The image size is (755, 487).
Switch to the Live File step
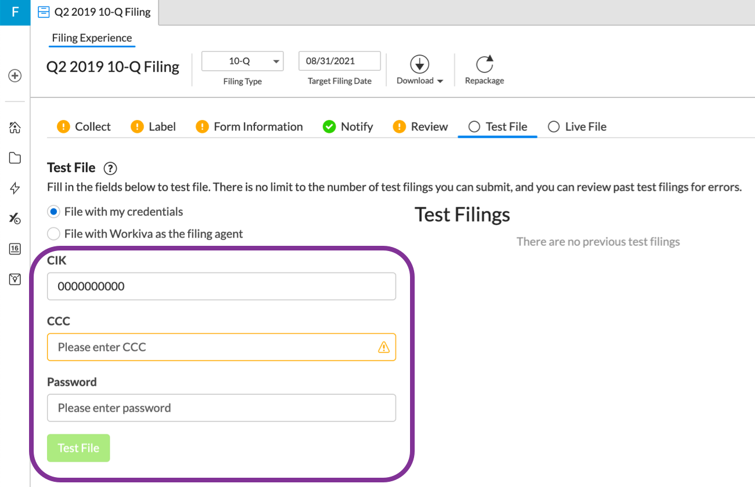tap(577, 127)
